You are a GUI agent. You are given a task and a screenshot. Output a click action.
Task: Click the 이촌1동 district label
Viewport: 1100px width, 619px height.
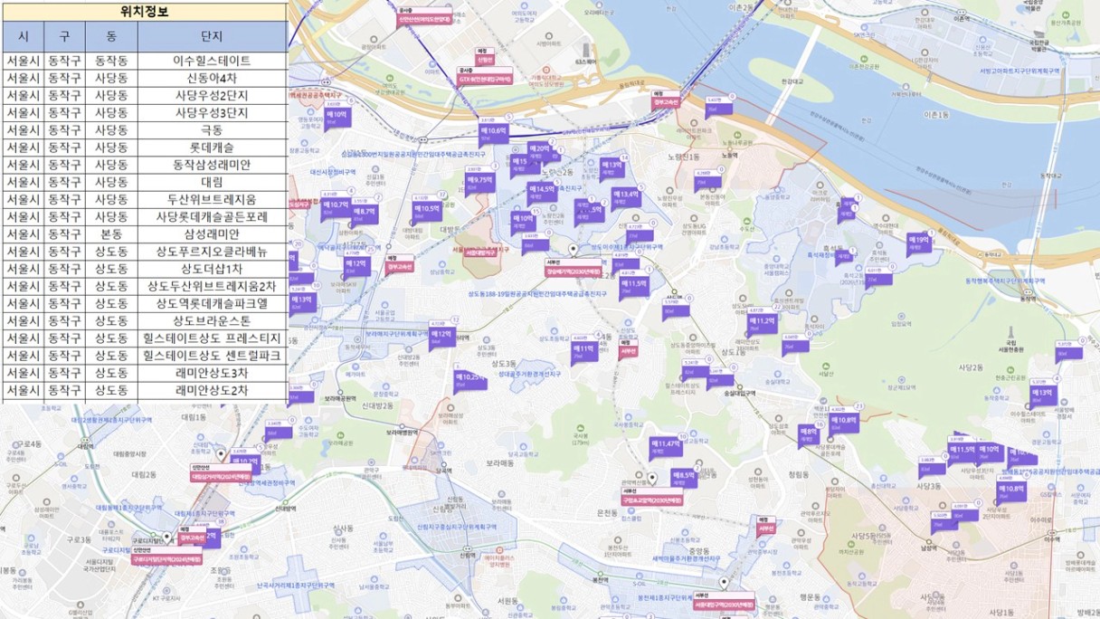pos(935,115)
